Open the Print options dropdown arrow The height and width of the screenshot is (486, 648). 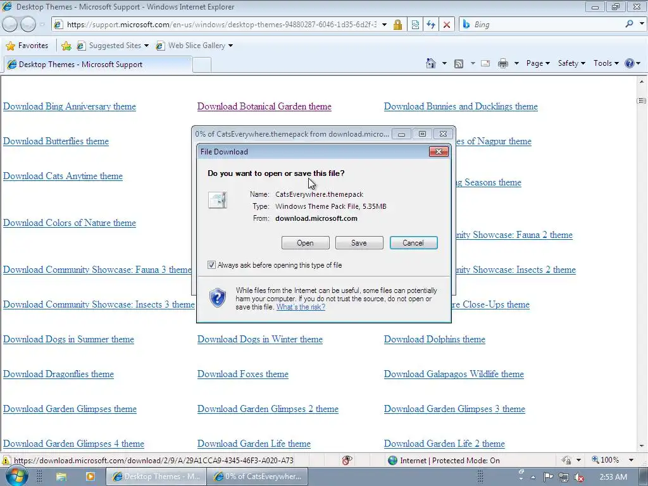click(516, 63)
